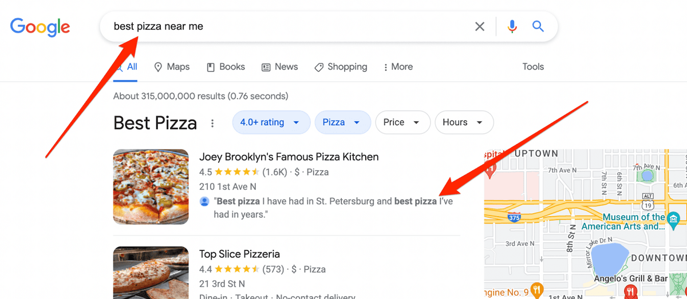687x299 pixels.
Task: Click the orange Engine No. 9 restaurant pin
Action: (536, 288)
